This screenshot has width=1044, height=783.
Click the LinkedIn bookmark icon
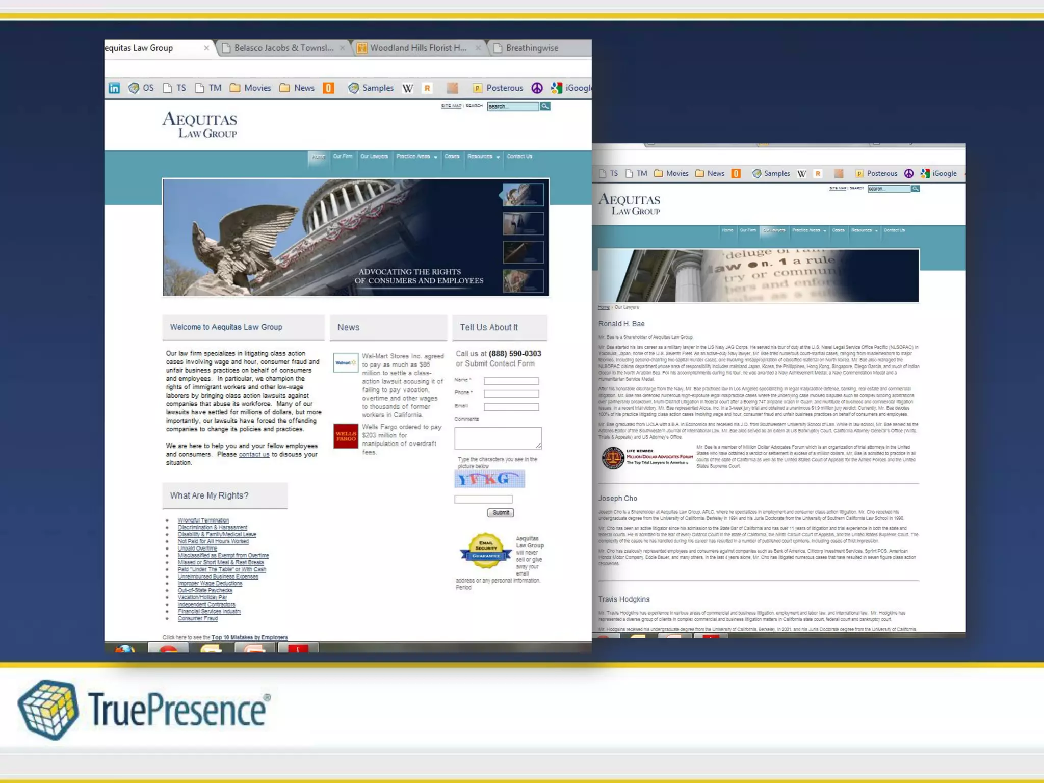click(114, 88)
